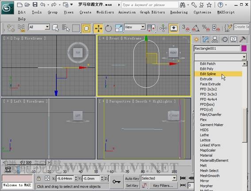This screenshot has width=251, height=191.
Task: Click the magenta object color swatch
Action: click(x=244, y=48)
